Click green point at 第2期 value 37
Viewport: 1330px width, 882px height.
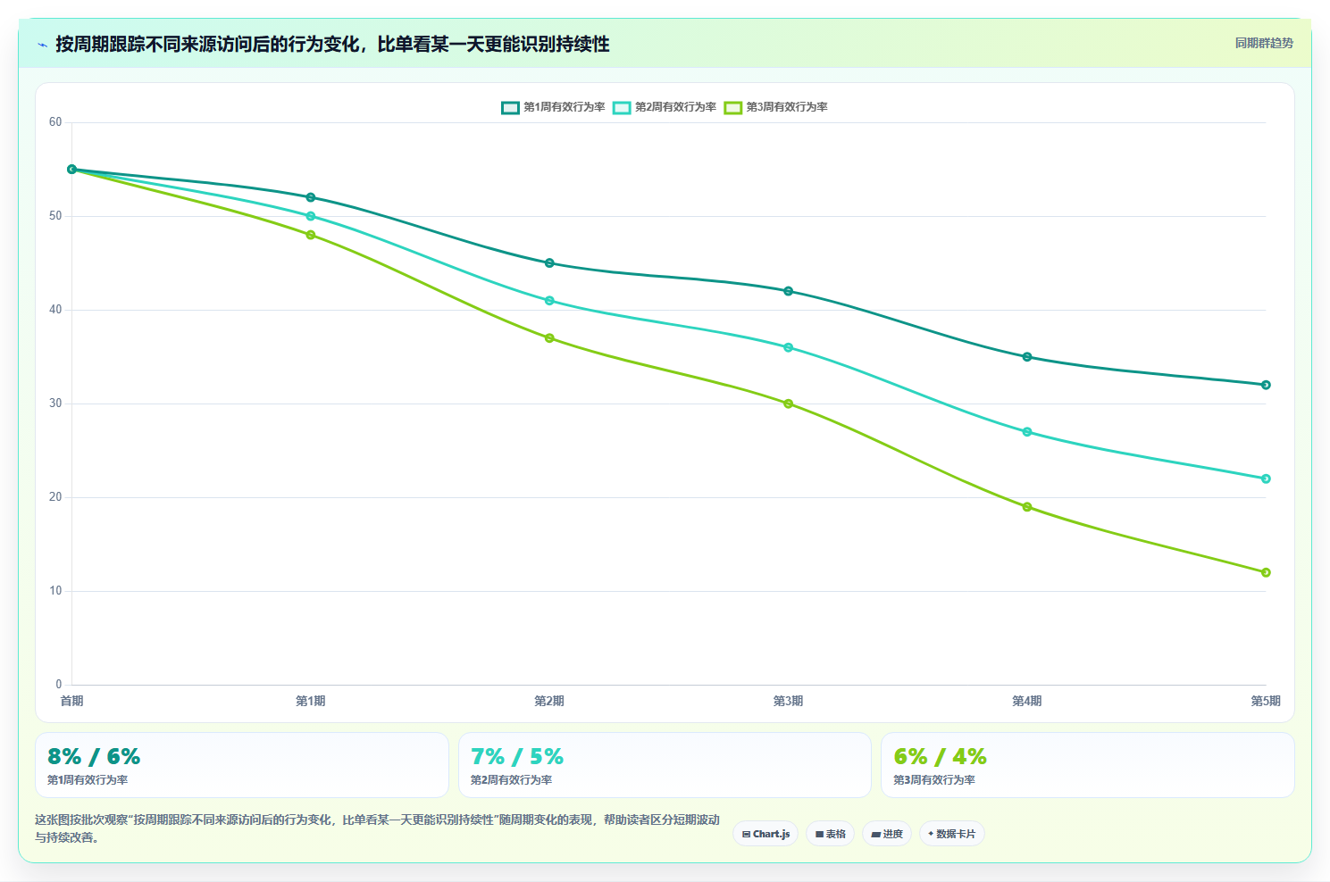(549, 338)
